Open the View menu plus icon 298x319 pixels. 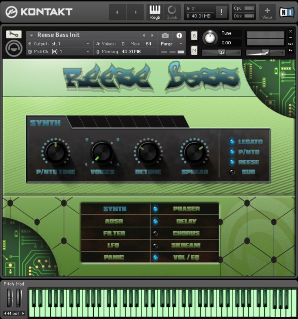coord(267,12)
